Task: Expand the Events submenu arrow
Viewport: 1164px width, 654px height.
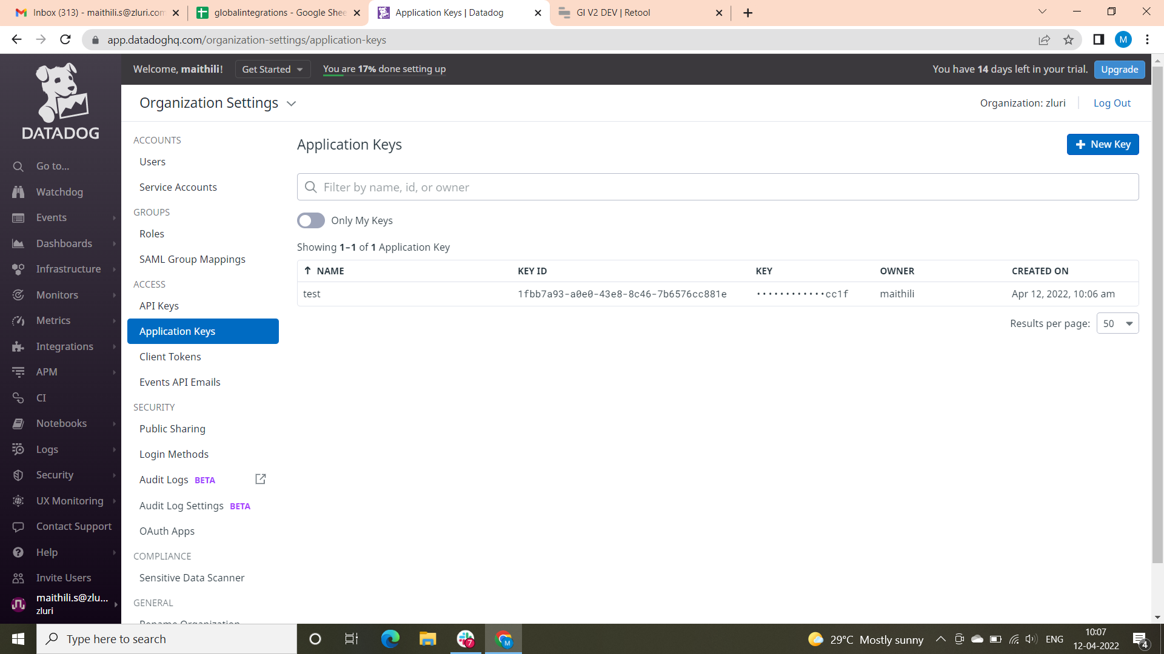Action: tap(114, 218)
